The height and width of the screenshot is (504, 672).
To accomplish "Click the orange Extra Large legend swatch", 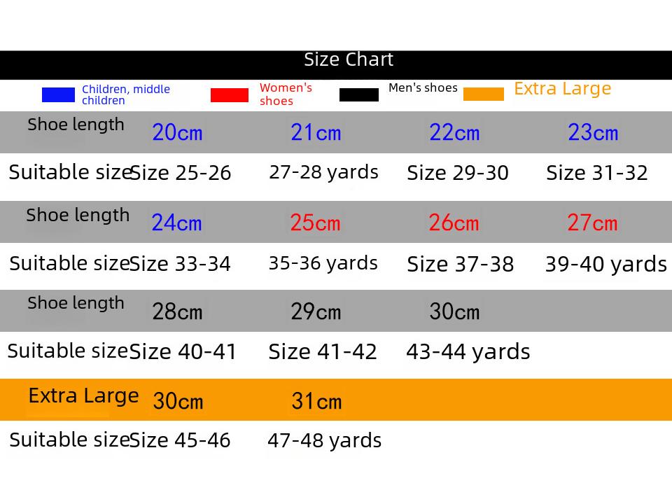I will click(x=484, y=94).
